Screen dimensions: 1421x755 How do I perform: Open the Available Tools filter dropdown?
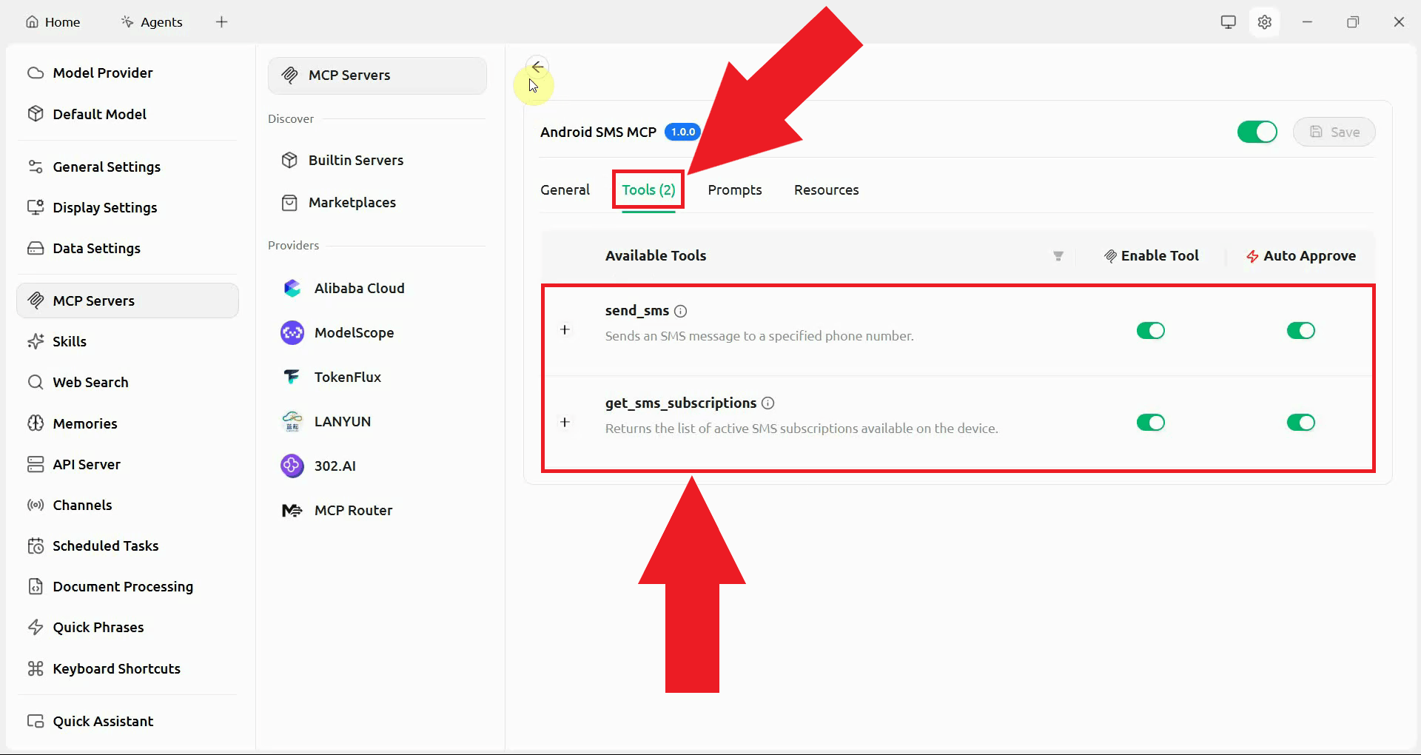point(1058,256)
